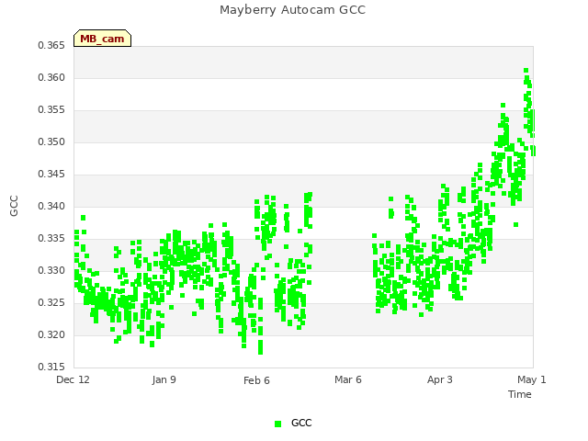Click the GCC legend label
The image size is (588, 441).
[301, 423]
